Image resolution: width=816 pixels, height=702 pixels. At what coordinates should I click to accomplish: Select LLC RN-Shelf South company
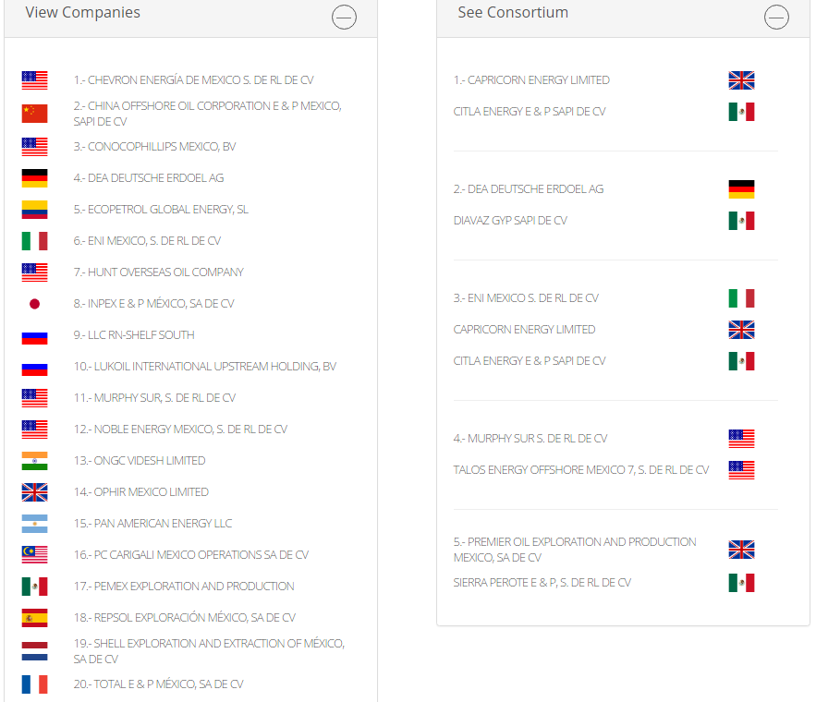click(134, 335)
